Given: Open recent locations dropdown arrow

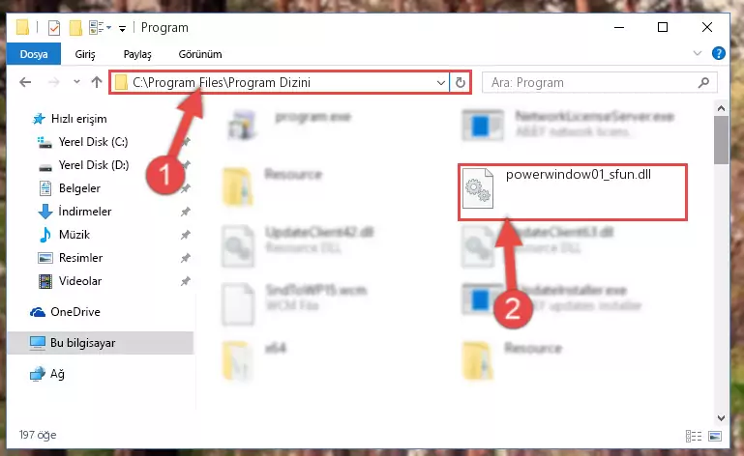Looking at the screenshot, I should click(x=76, y=82).
